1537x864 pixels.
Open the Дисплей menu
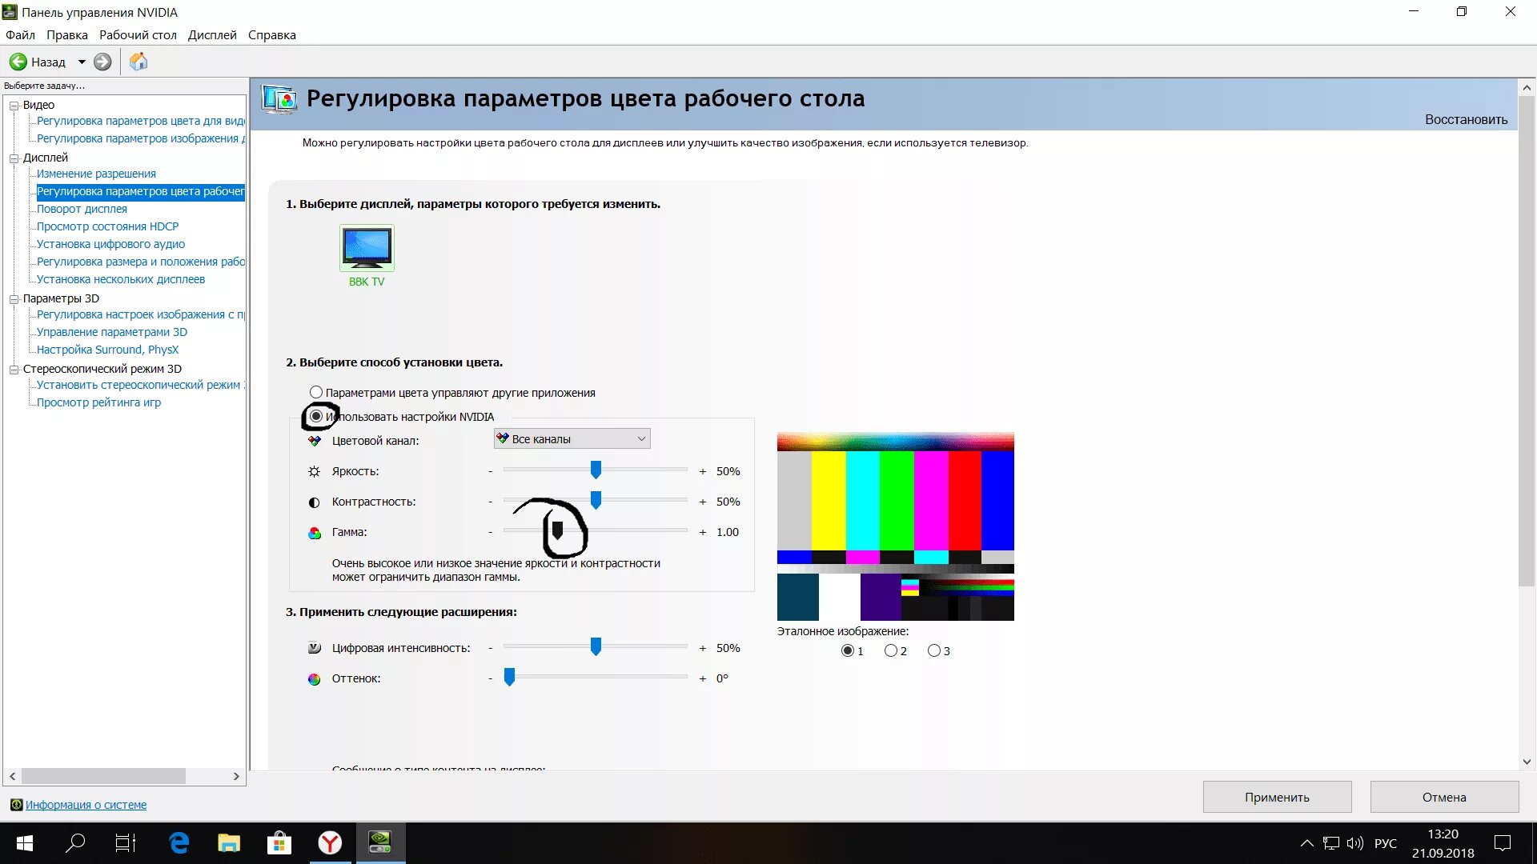click(212, 35)
